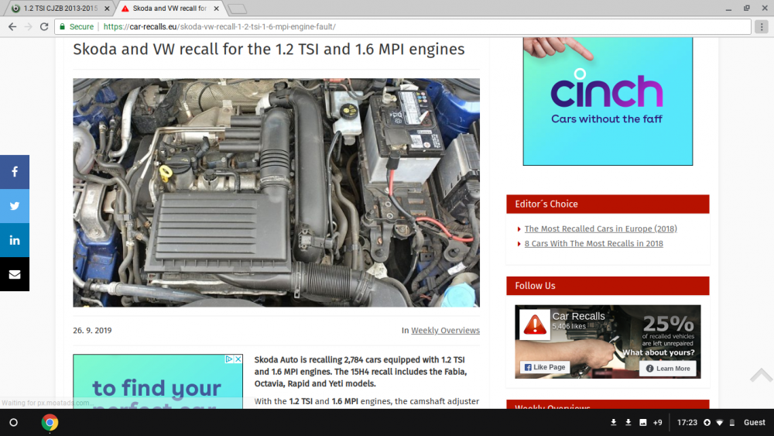The height and width of the screenshot is (436, 774).
Task: Open the clock showing 17:23
Action: (x=687, y=423)
